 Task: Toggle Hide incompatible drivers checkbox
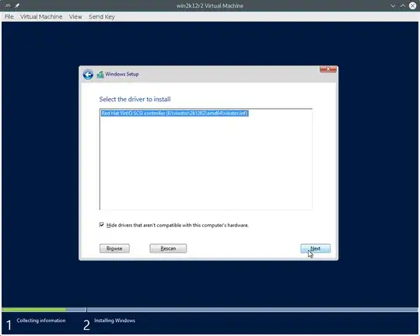click(102, 225)
